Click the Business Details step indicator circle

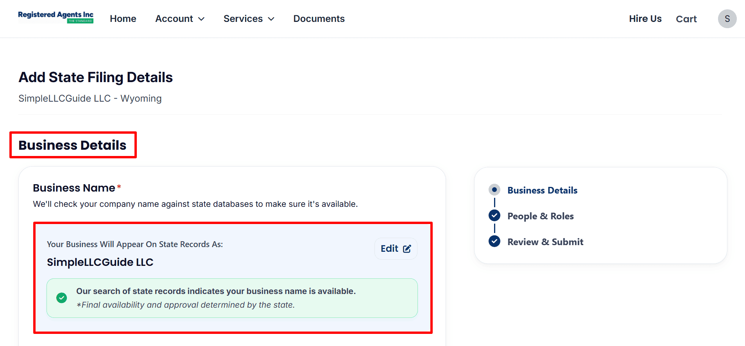[x=494, y=190]
